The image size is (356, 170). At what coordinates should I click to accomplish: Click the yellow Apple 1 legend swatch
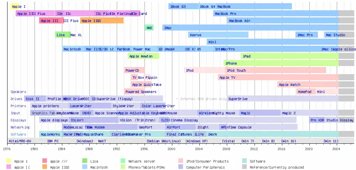[9, 161]
